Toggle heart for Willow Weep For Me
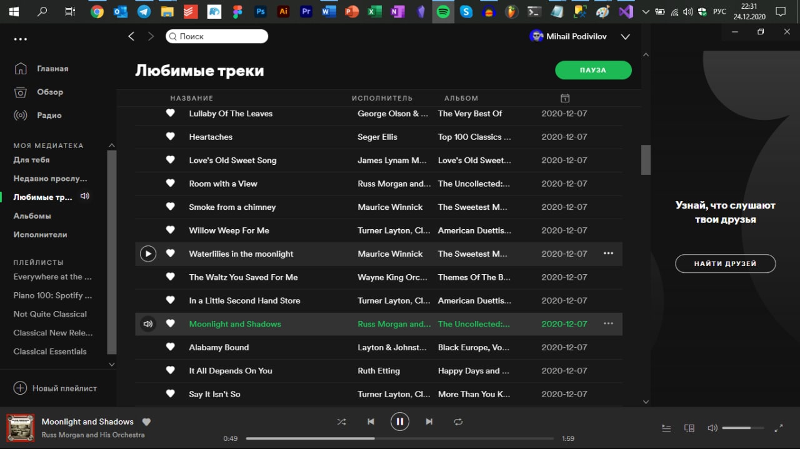The height and width of the screenshot is (449, 800). tap(170, 230)
